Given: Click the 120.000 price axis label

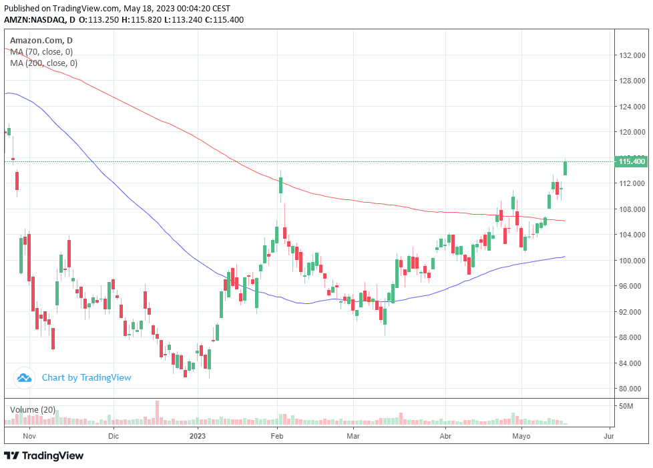Looking at the screenshot, I should click(632, 132).
